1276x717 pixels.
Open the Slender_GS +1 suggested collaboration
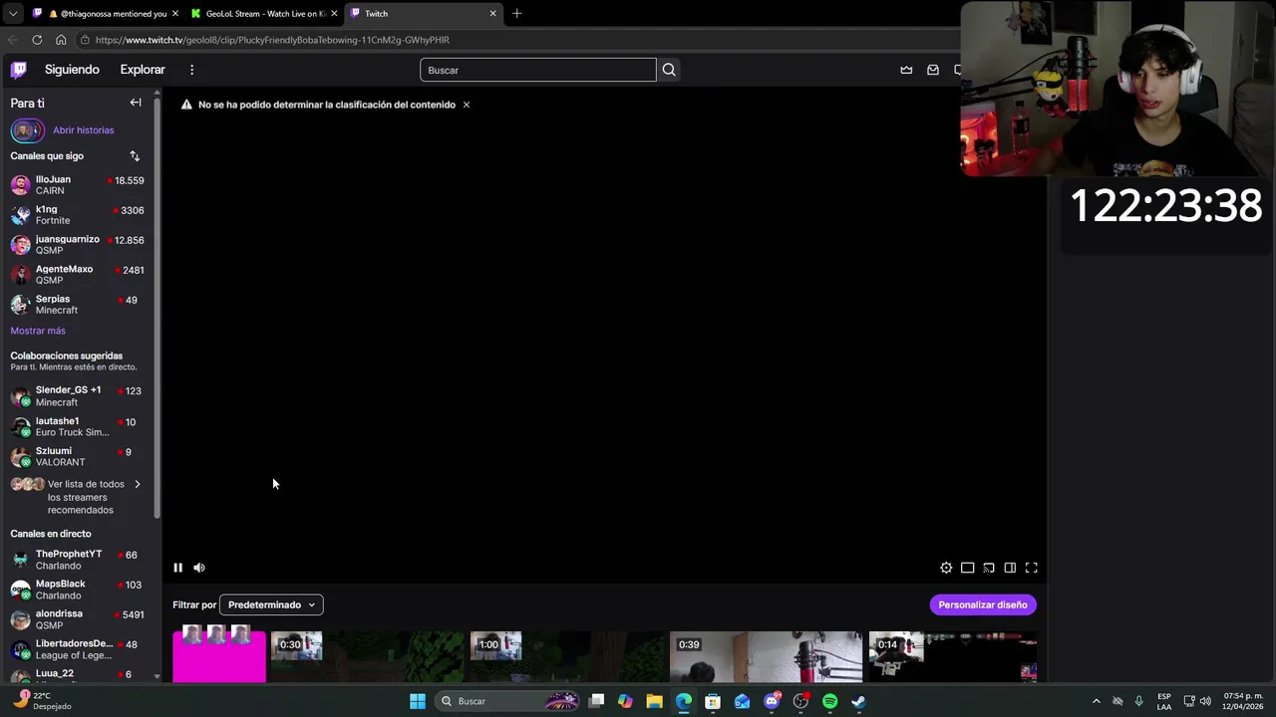tap(80, 396)
